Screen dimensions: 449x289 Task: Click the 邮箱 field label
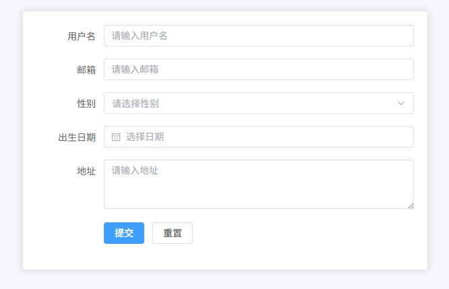click(x=86, y=70)
